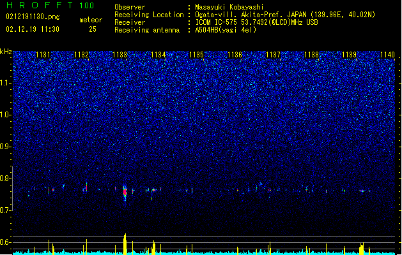Click the Observer label
This screenshot has height=255, width=402.
pos(130,7)
